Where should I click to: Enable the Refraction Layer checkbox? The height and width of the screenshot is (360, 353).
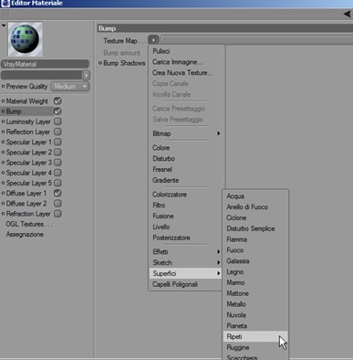point(57,214)
